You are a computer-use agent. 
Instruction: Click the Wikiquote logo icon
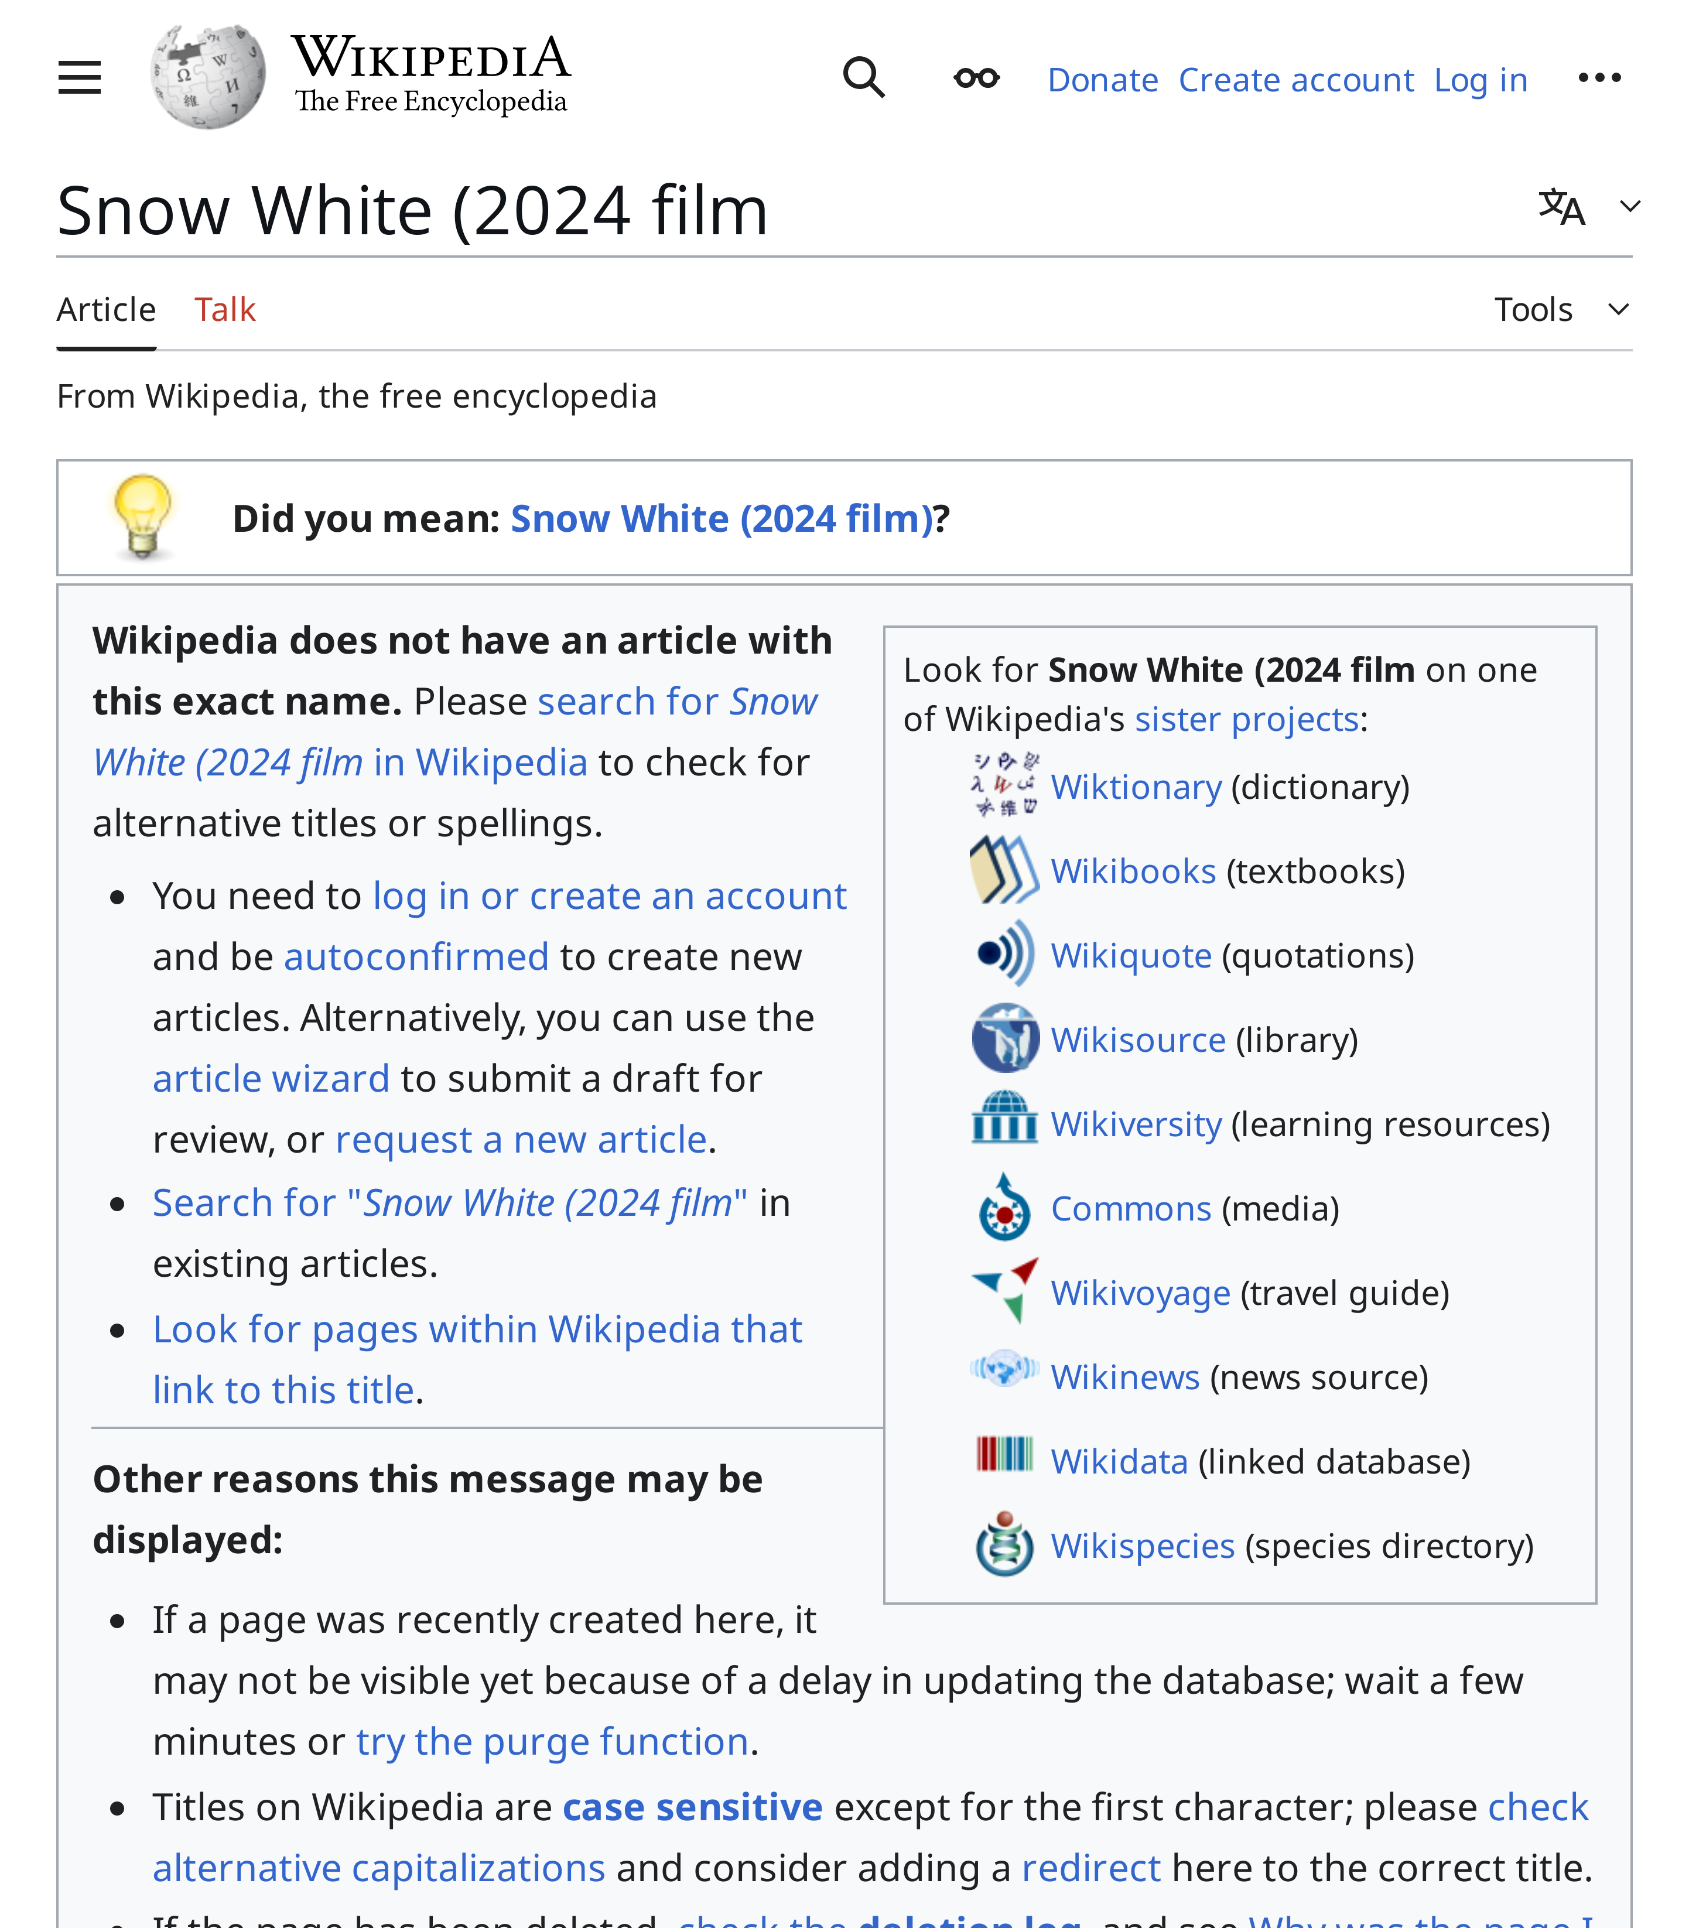pyautogui.click(x=1005, y=953)
